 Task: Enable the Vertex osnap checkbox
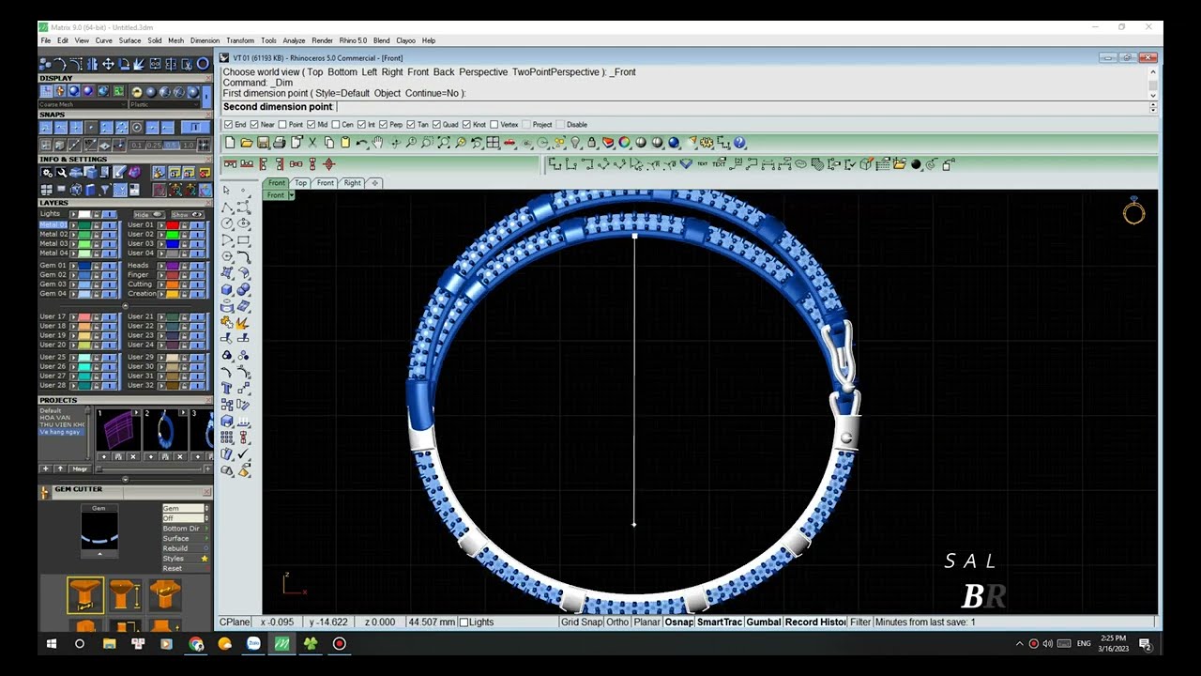[494, 124]
